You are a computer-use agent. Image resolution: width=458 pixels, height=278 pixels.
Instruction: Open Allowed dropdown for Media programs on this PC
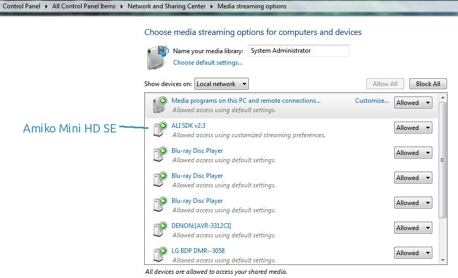click(413, 103)
